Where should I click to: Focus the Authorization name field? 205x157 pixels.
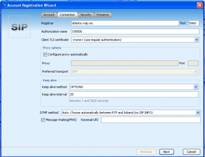coord(135,31)
